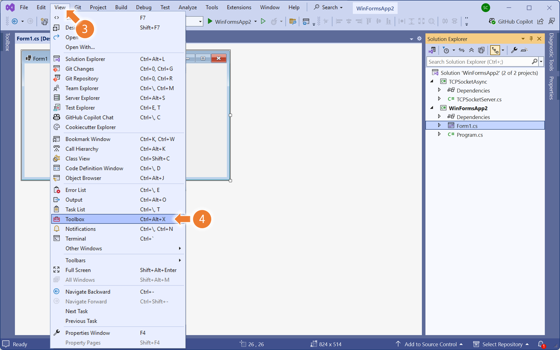
Task: Click the Cookiecutter Explorer menu icon
Action: click(x=57, y=127)
